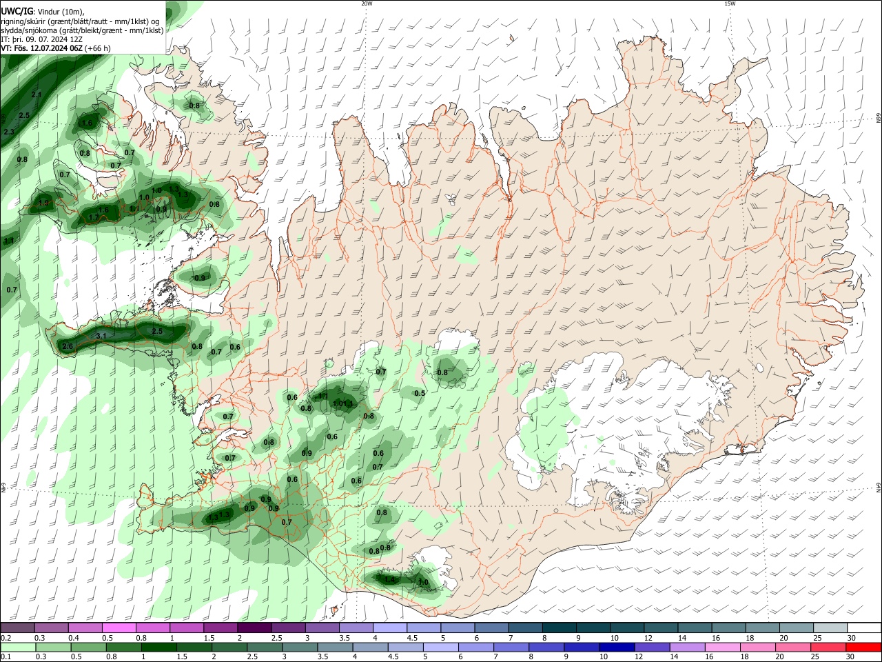Pick the deep blue lower swatch from 10 to 12
The width and height of the screenshot is (882, 662).
click(x=616, y=647)
